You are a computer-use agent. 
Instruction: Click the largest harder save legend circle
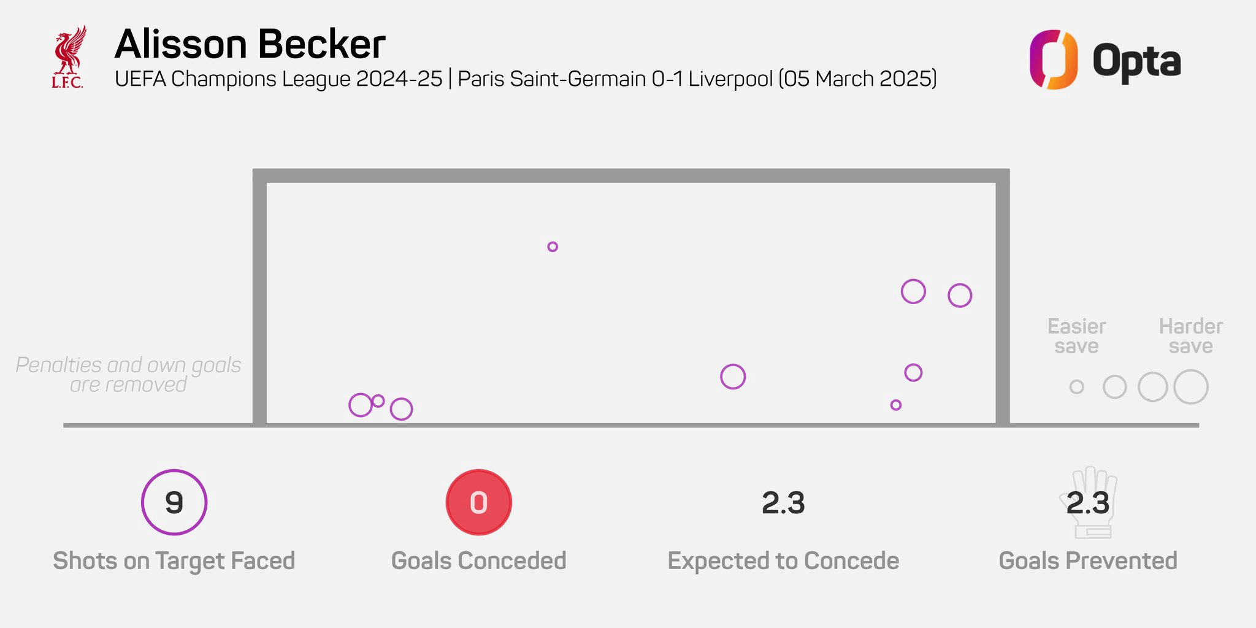coord(1191,387)
